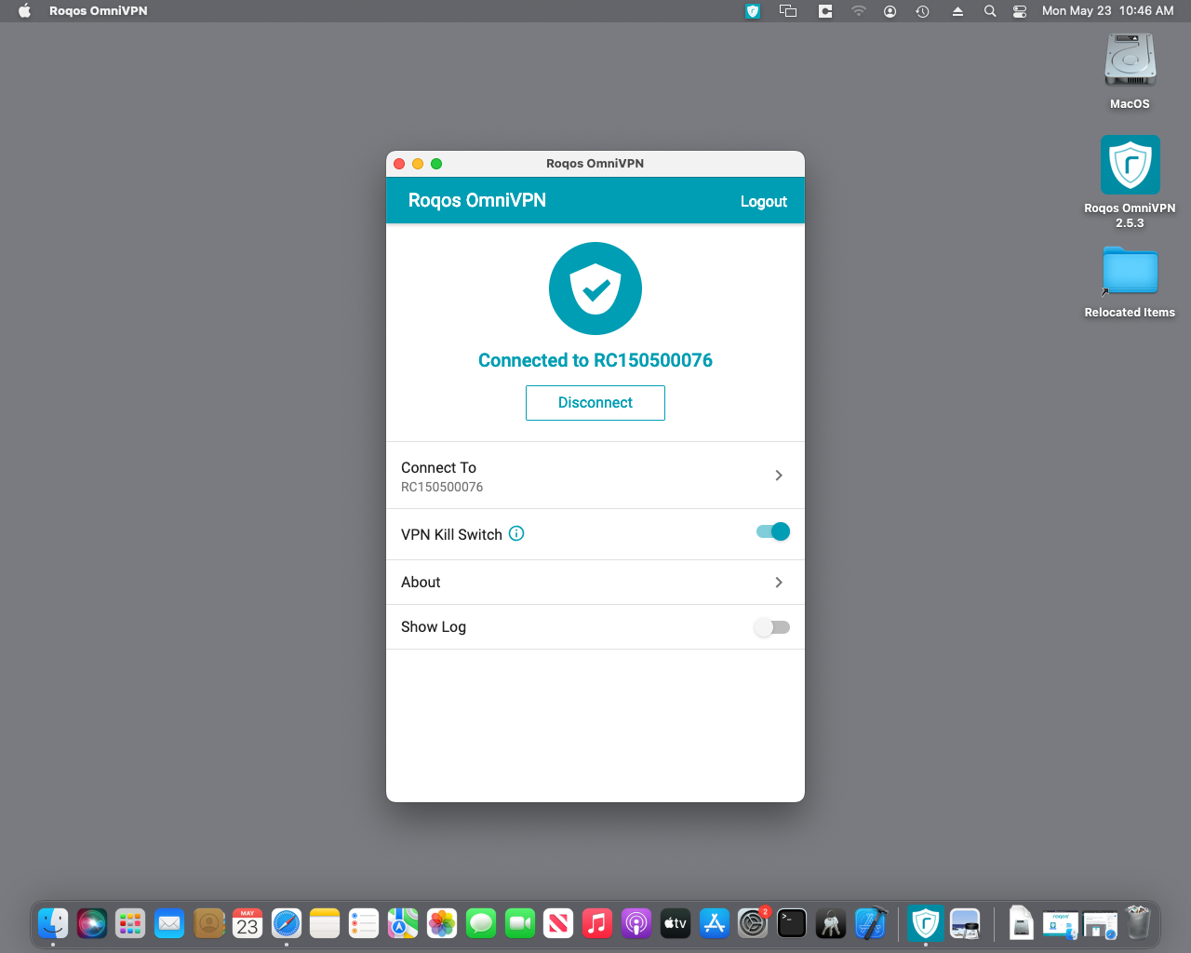Open News from the Dock
The width and height of the screenshot is (1191, 953).
point(558,923)
